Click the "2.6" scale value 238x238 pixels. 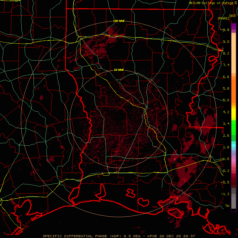(x=226, y=135)
